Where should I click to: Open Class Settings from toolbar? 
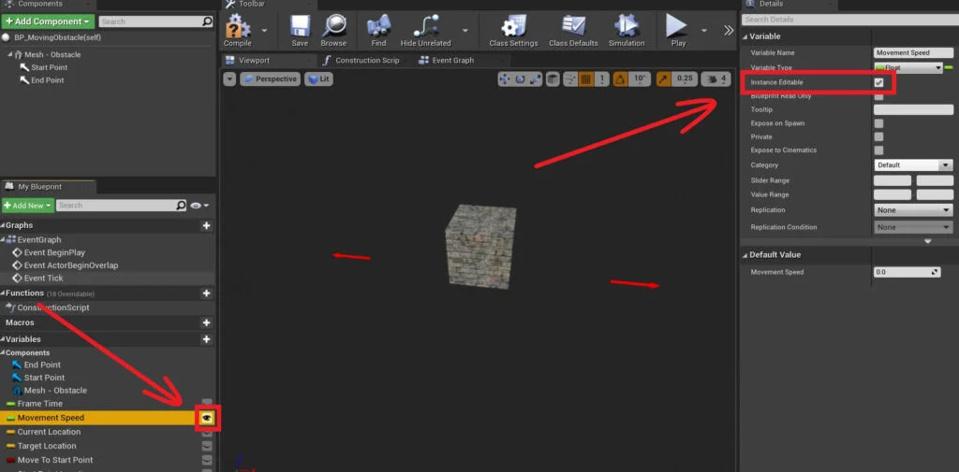click(513, 26)
